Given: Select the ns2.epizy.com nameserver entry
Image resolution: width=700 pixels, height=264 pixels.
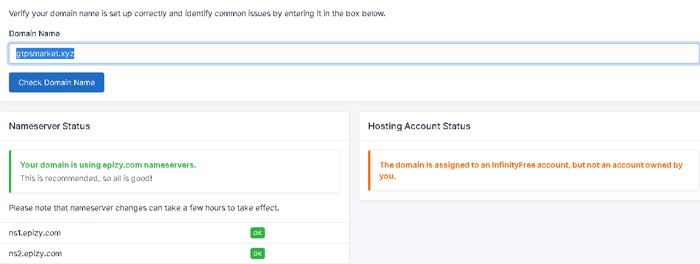Looking at the screenshot, I should (x=35, y=253).
